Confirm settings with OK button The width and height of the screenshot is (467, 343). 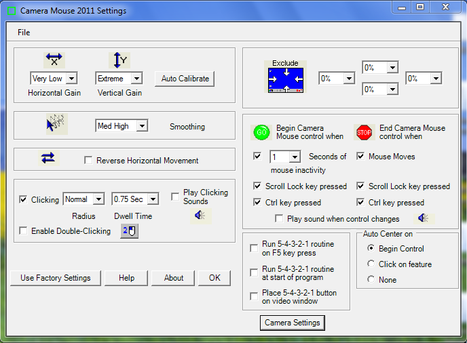pyautogui.click(x=214, y=278)
